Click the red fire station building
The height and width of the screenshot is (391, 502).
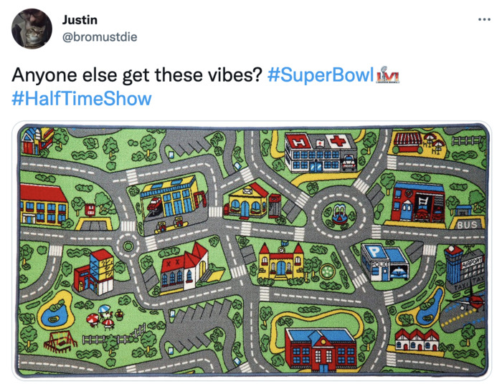pos(418,202)
